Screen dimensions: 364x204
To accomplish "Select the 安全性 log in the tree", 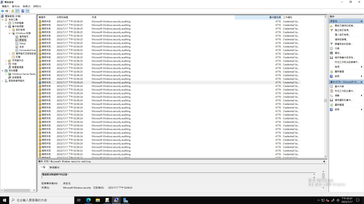I will [x=23, y=40].
